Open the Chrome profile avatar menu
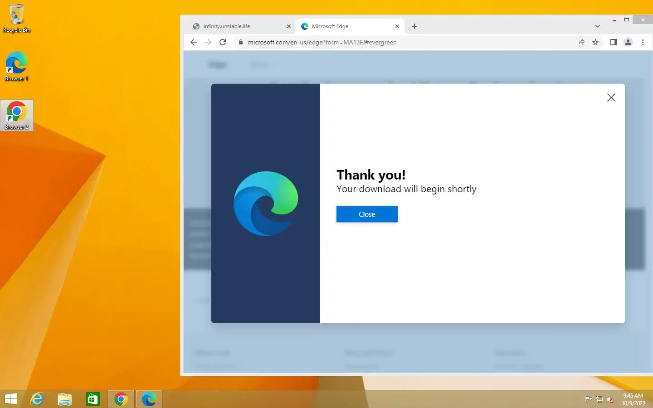Image resolution: width=653 pixels, height=408 pixels. pyautogui.click(x=628, y=42)
